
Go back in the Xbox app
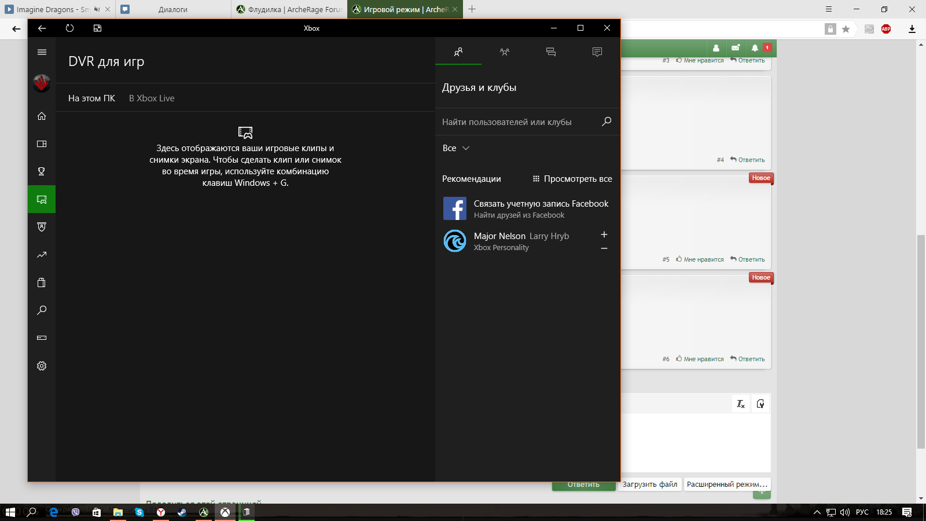tap(42, 28)
